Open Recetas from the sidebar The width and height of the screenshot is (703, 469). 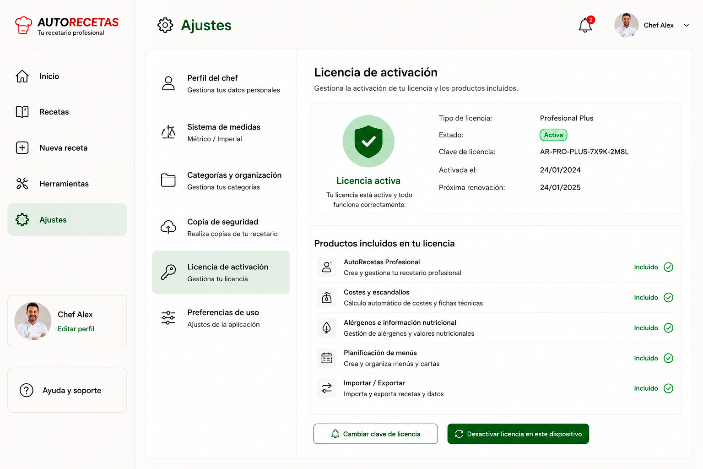[67, 112]
